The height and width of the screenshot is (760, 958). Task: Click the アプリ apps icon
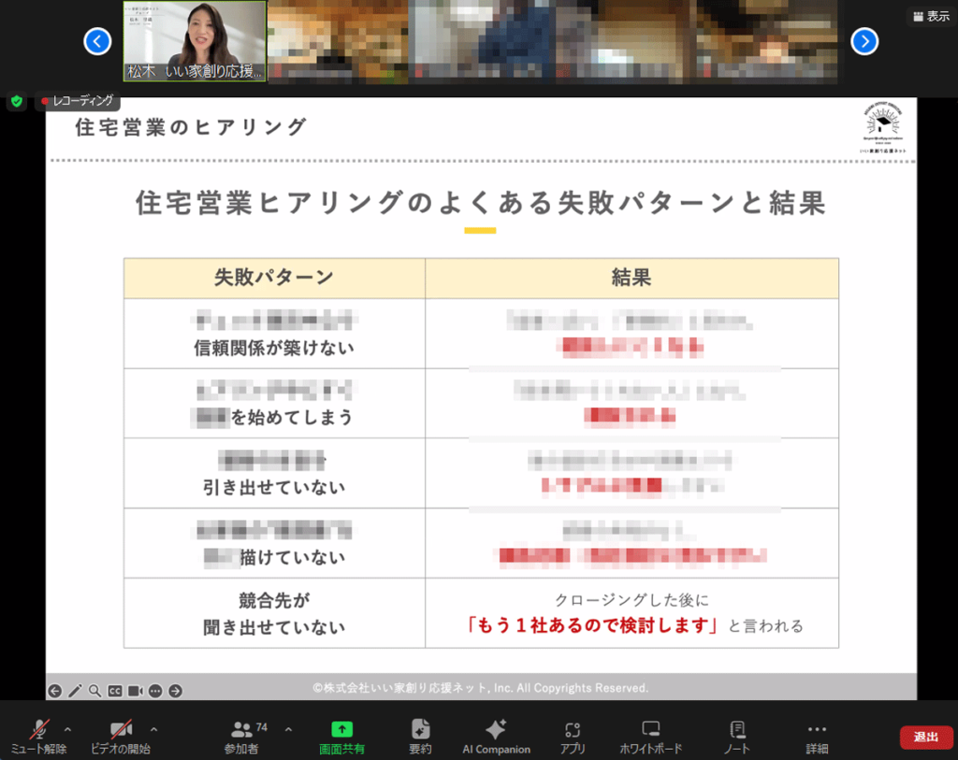573,737
